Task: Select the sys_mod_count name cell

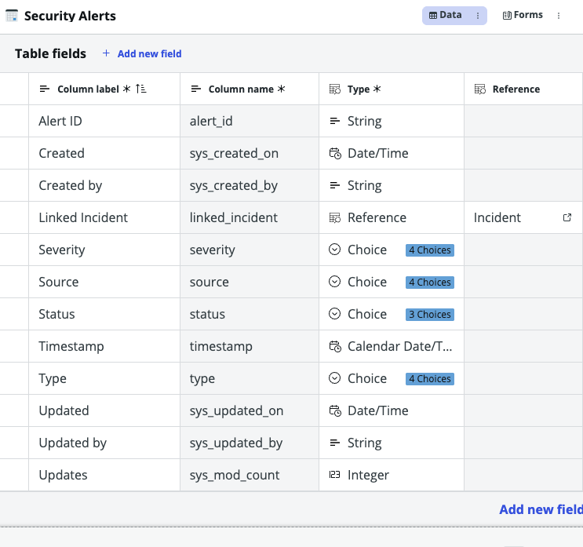Action: (250, 475)
